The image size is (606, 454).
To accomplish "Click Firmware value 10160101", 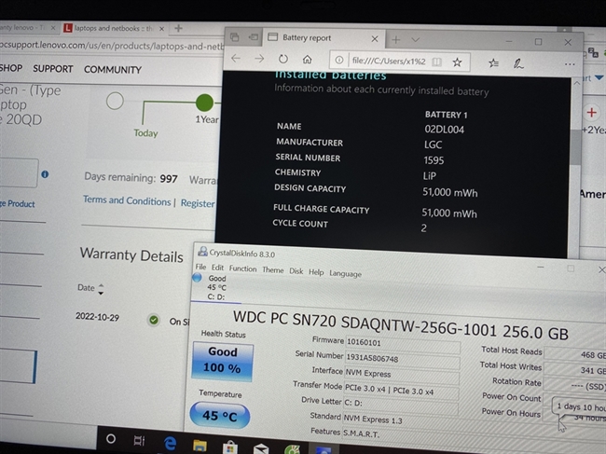I will 402,343.
